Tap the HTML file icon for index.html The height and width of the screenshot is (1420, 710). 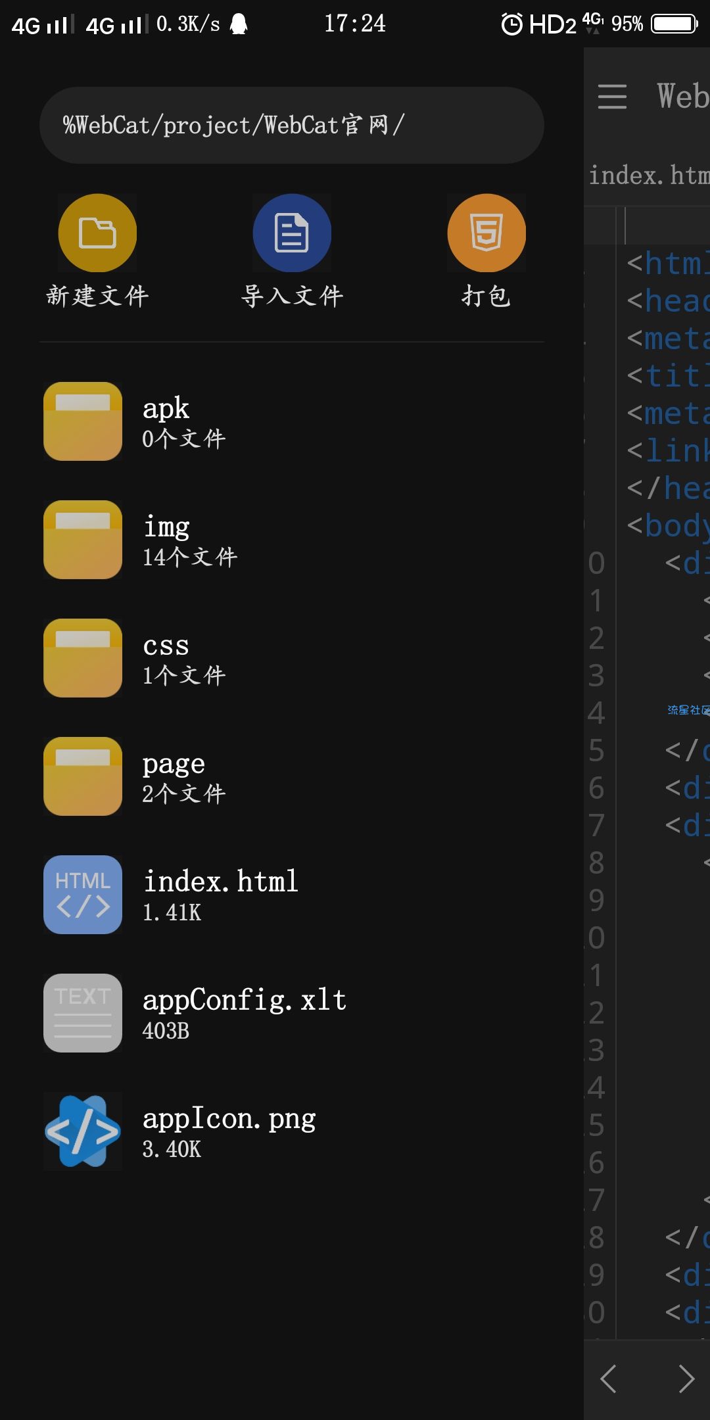point(83,895)
